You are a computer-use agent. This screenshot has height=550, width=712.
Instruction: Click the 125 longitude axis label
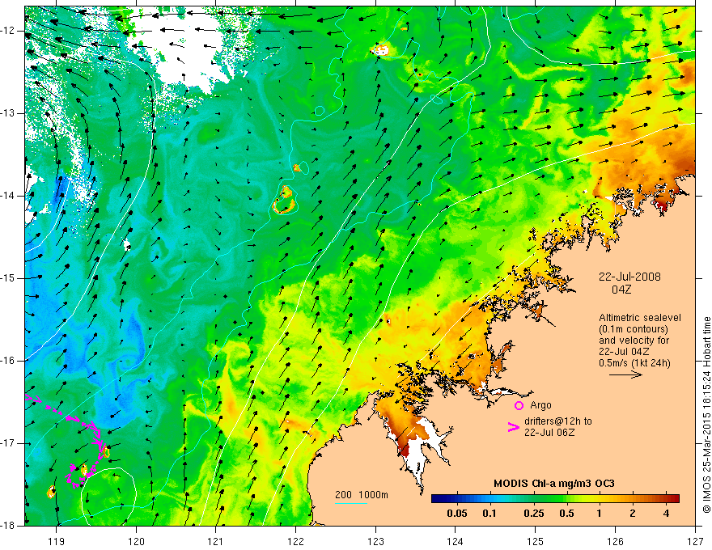pos(536,541)
